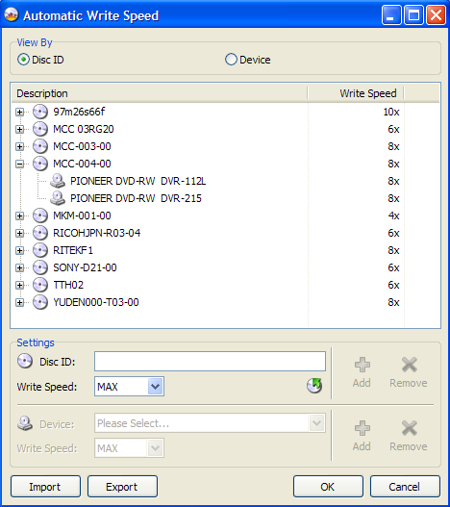Expand the 97m26s66f tree node

(20, 113)
